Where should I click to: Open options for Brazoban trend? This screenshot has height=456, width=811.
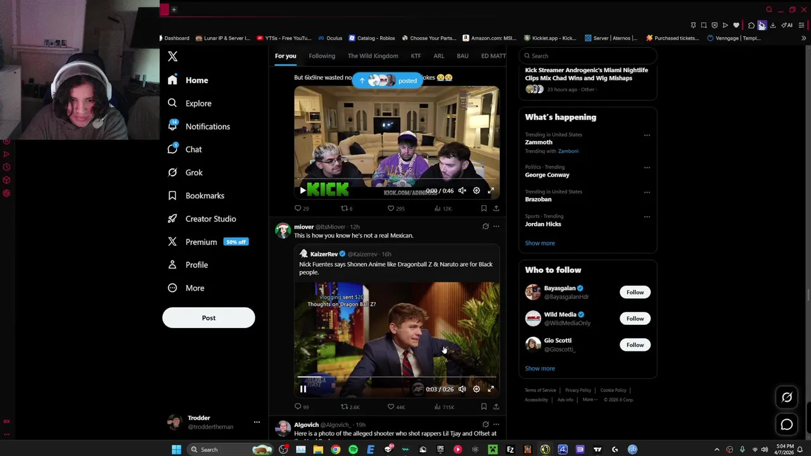pyautogui.click(x=647, y=192)
